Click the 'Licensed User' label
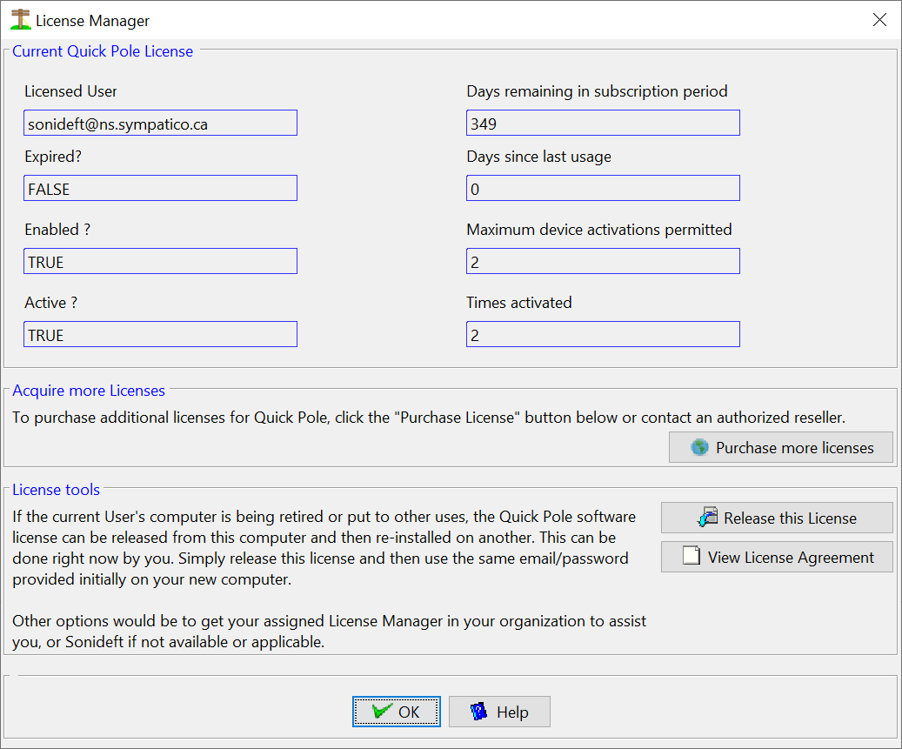Image resolution: width=902 pixels, height=749 pixels. click(70, 91)
